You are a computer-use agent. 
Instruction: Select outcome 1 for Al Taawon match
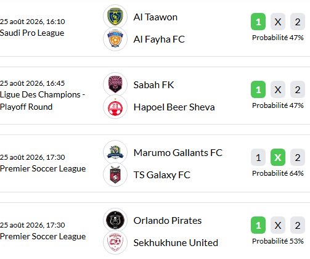click(x=258, y=22)
